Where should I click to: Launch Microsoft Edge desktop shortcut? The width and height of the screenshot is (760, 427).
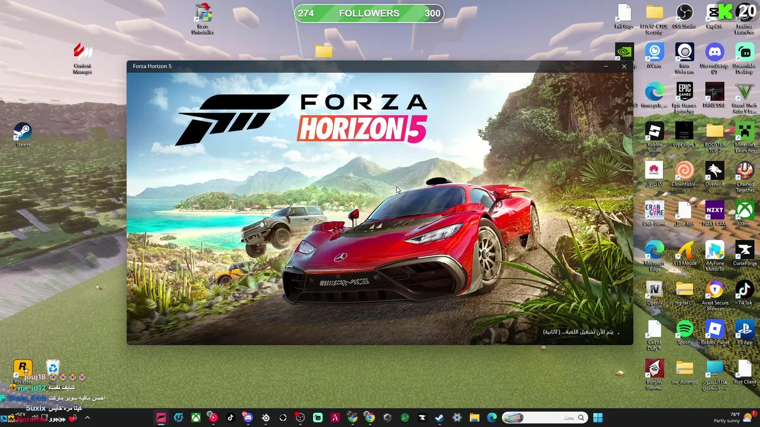coord(654,256)
